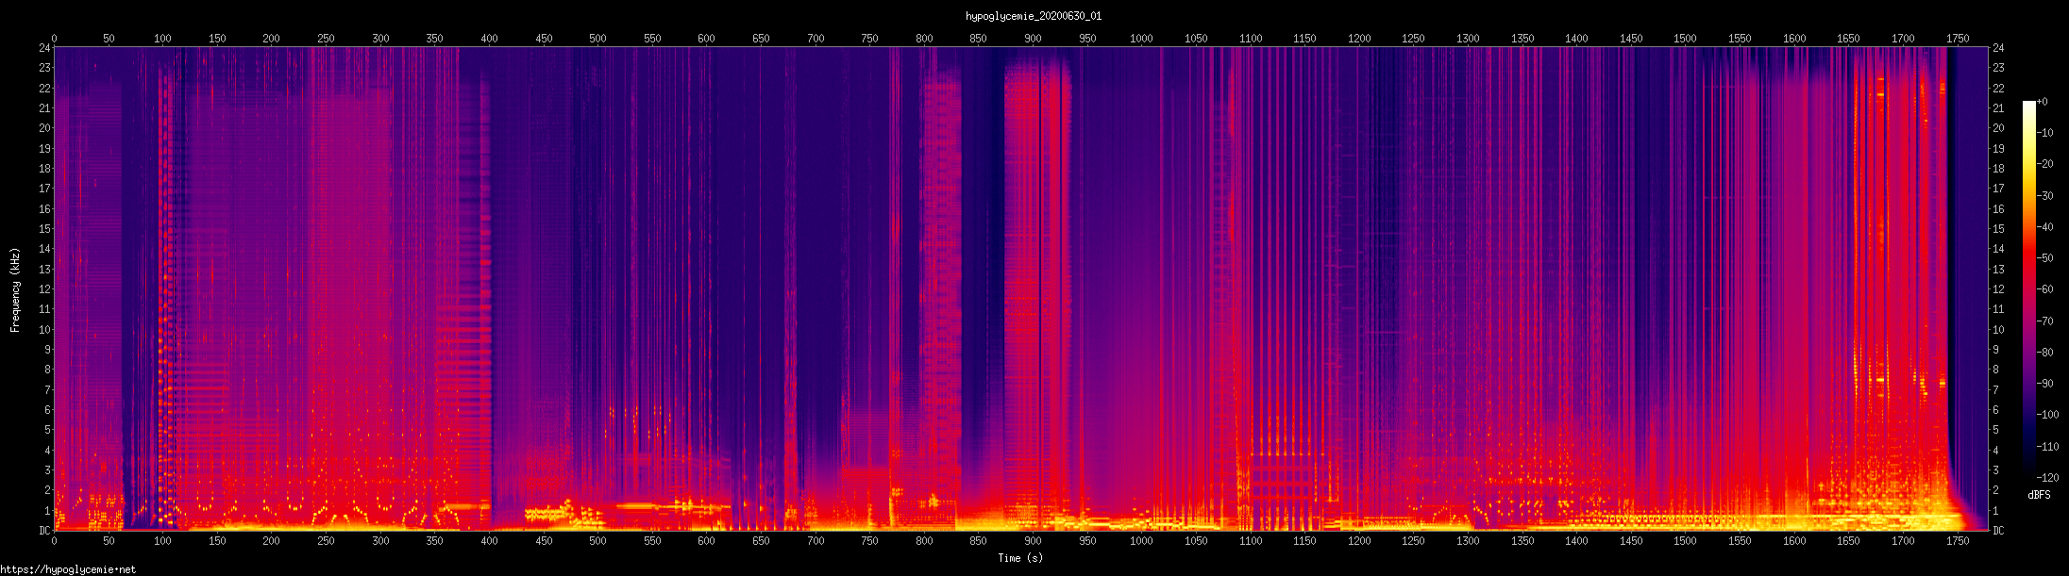Click the 12 kHz label on the right axis
This screenshot has width=2069, height=576.
(x=1997, y=289)
